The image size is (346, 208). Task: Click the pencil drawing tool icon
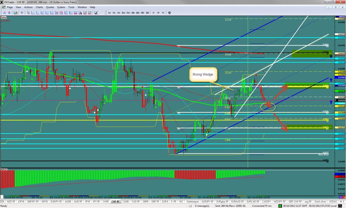(x=96, y=13)
